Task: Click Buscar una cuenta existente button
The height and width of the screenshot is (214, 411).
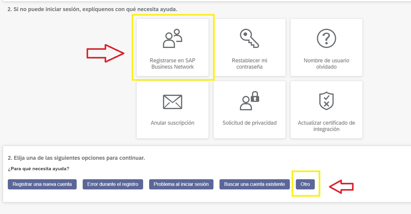Action: coord(254,184)
